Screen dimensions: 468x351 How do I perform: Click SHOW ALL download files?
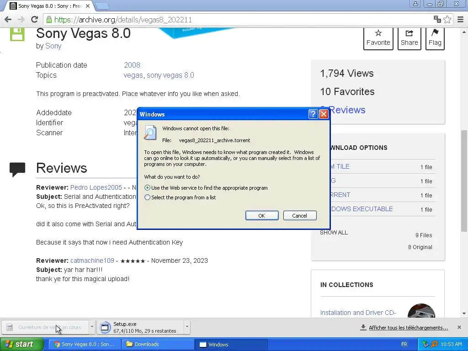[334, 233]
